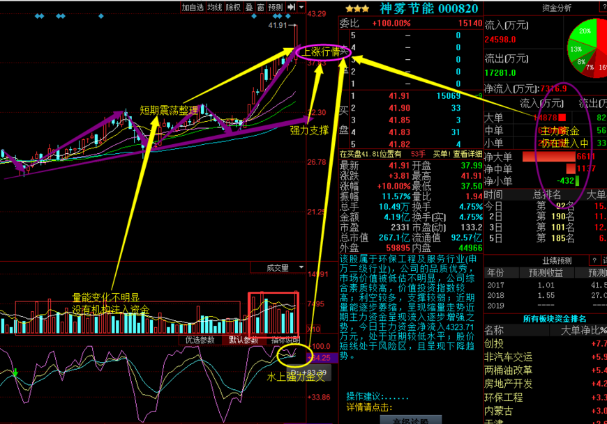Click the 大单 row label in fund table
The image size is (607, 424).
(x=493, y=118)
